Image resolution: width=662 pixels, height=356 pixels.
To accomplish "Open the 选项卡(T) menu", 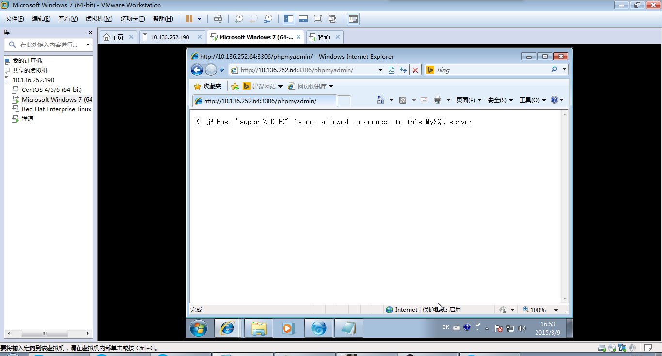I will 133,19.
